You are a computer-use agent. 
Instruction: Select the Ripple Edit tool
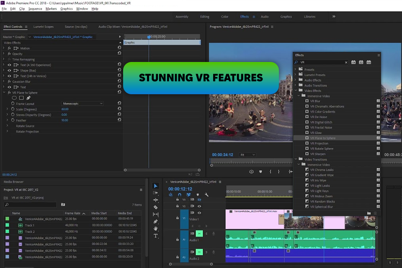[x=155, y=200]
